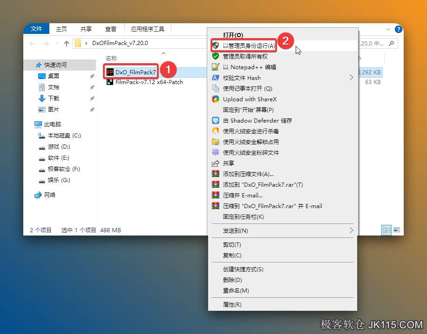Click the blue help question mark icon

pos(398,29)
